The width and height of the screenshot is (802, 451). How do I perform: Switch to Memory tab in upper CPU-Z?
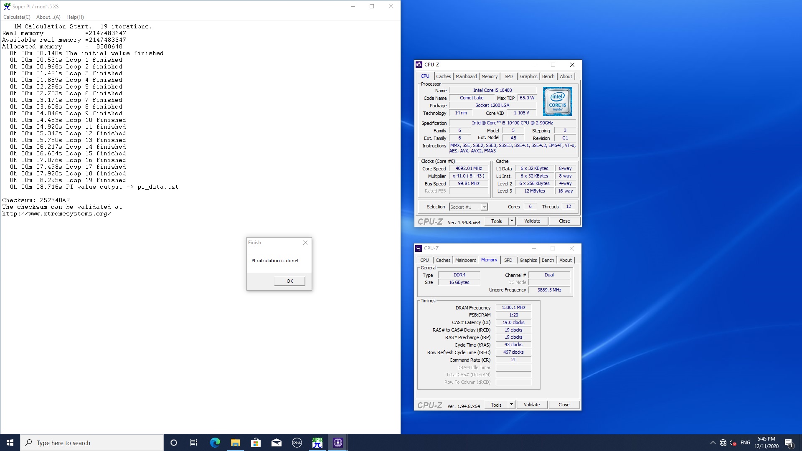tap(490, 76)
